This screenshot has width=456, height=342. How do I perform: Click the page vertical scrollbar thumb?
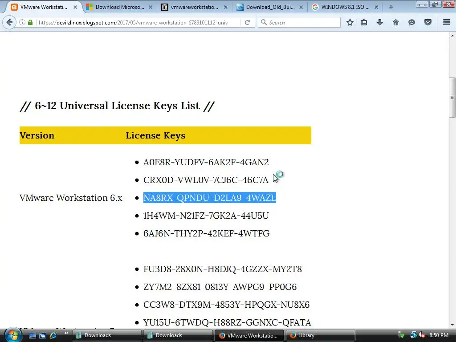[x=452, y=98]
